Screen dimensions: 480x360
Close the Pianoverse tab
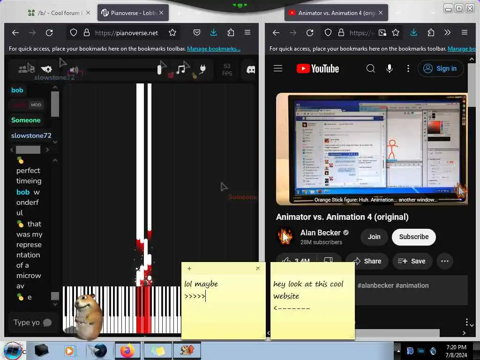(x=161, y=13)
